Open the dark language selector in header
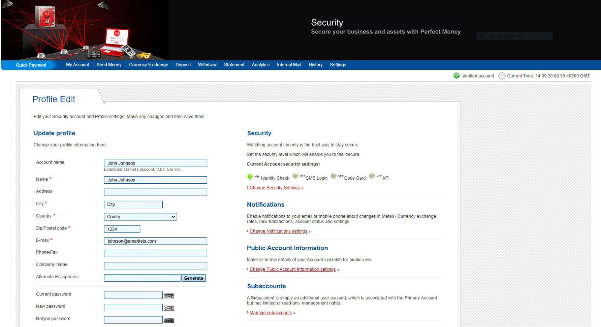Viewport: 601px width, 327px height. pyautogui.click(x=514, y=36)
